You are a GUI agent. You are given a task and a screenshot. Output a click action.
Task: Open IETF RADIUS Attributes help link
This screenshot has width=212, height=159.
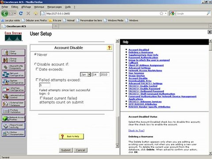coord(143,104)
